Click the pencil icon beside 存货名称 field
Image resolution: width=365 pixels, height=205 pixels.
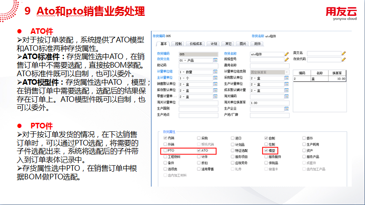coord(287,54)
